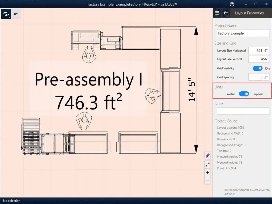Select the 14' 5" dimension label
Viewport: 272px width, 204px height.
coord(192,89)
